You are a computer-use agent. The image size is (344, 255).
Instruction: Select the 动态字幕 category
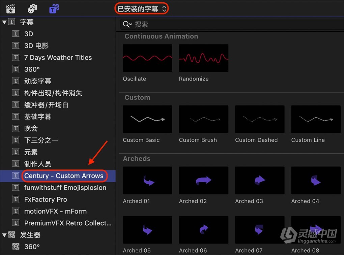point(37,81)
